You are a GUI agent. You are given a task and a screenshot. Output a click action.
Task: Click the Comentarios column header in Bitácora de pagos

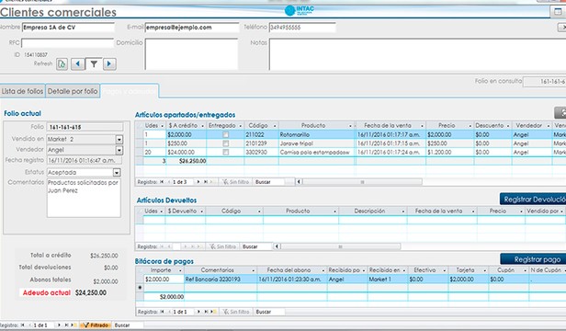217,270
